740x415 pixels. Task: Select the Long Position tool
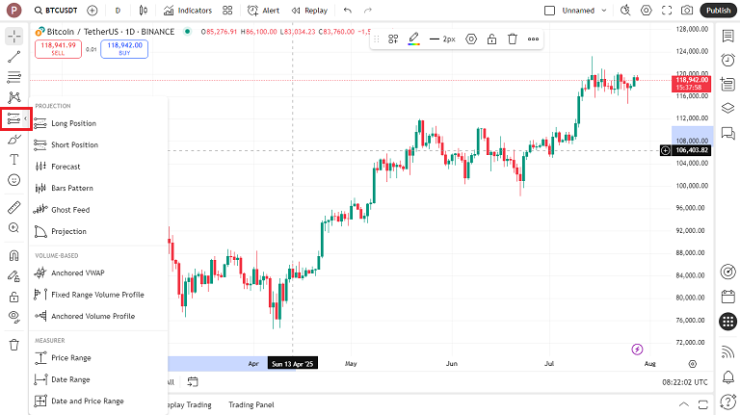[73, 123]
